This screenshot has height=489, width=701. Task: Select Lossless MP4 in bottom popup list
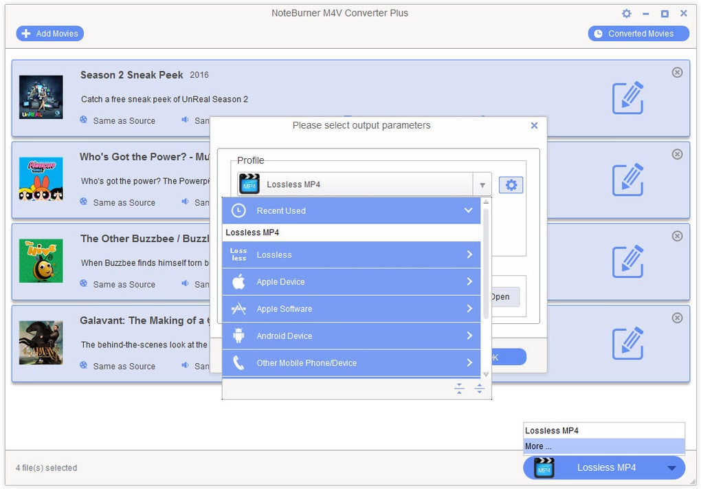coord(604,431)
